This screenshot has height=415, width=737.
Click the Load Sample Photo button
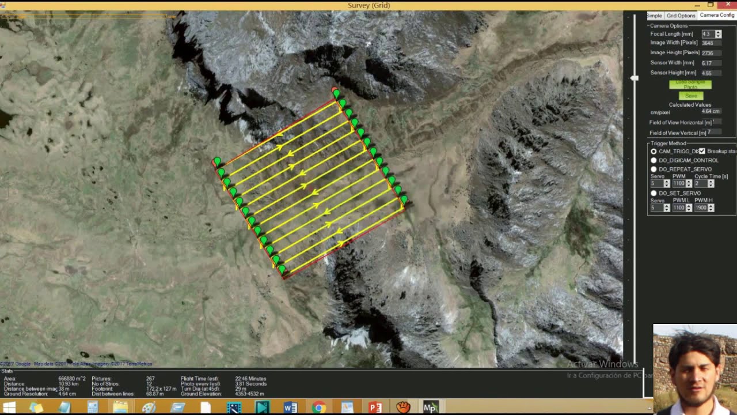pos(690,85)
